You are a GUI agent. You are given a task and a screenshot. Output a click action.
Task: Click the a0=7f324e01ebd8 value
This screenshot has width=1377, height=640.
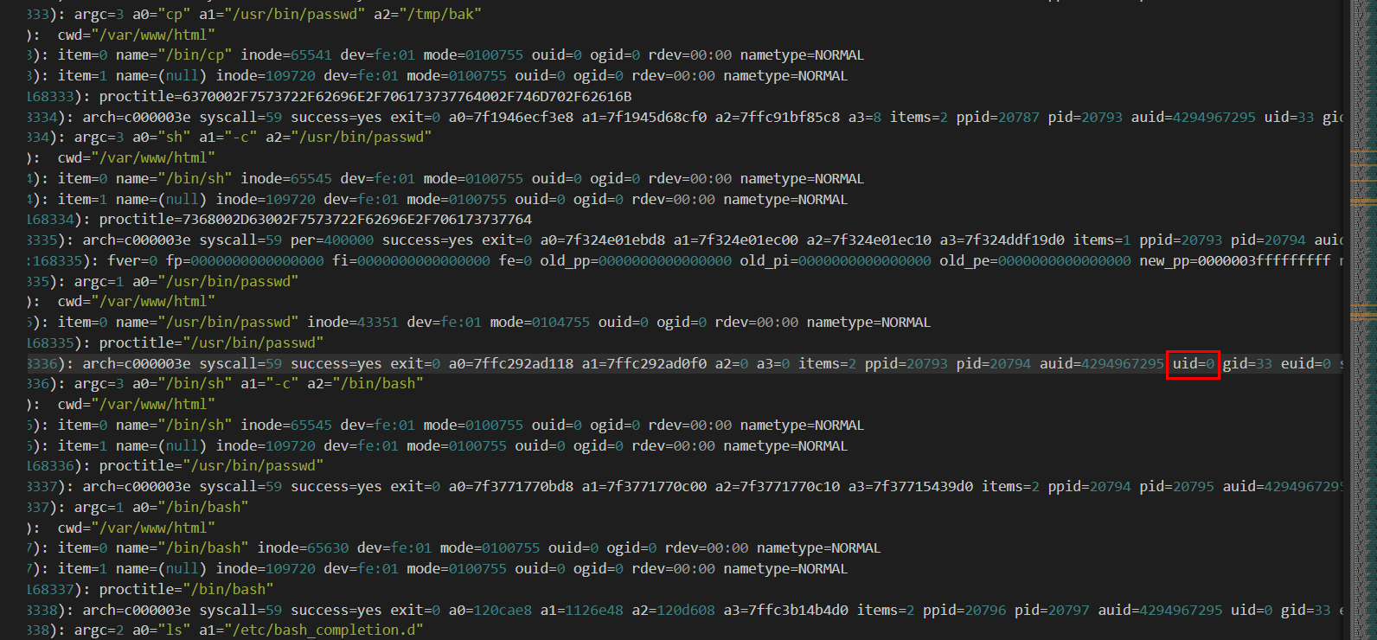[x=603, y=240]
